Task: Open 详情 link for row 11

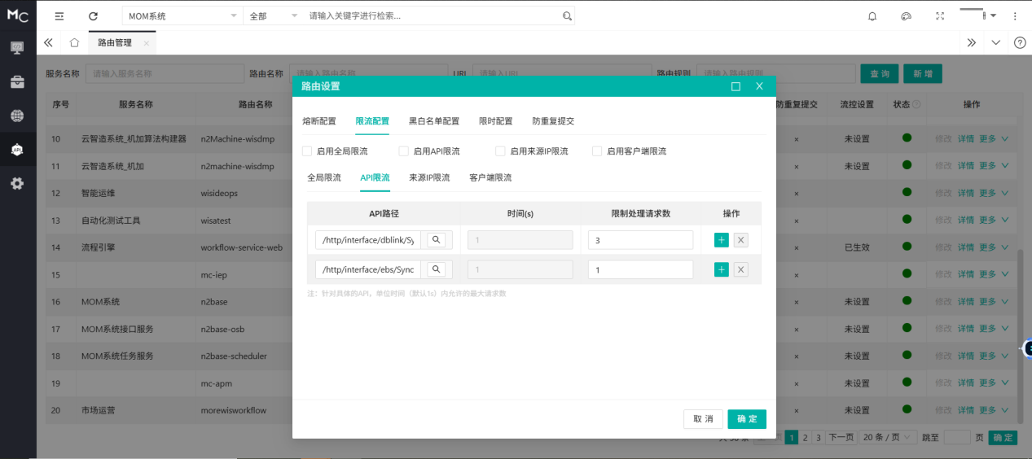Action: coord(966,166)
